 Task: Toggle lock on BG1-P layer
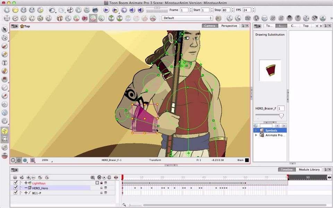[101, 193]
